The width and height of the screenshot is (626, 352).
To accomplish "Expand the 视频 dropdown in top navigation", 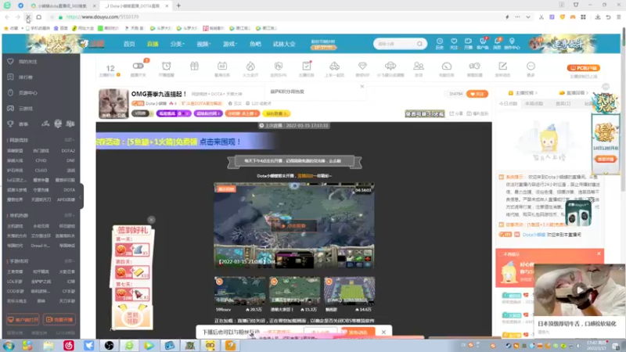I will pos(203,44).
